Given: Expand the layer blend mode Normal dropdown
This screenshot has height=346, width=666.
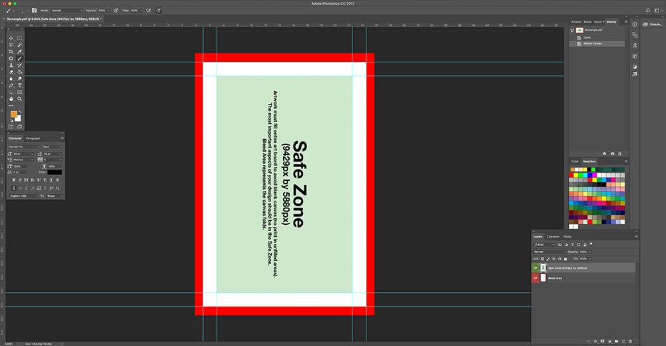Looking at the screenshot, I should point(549,252).
